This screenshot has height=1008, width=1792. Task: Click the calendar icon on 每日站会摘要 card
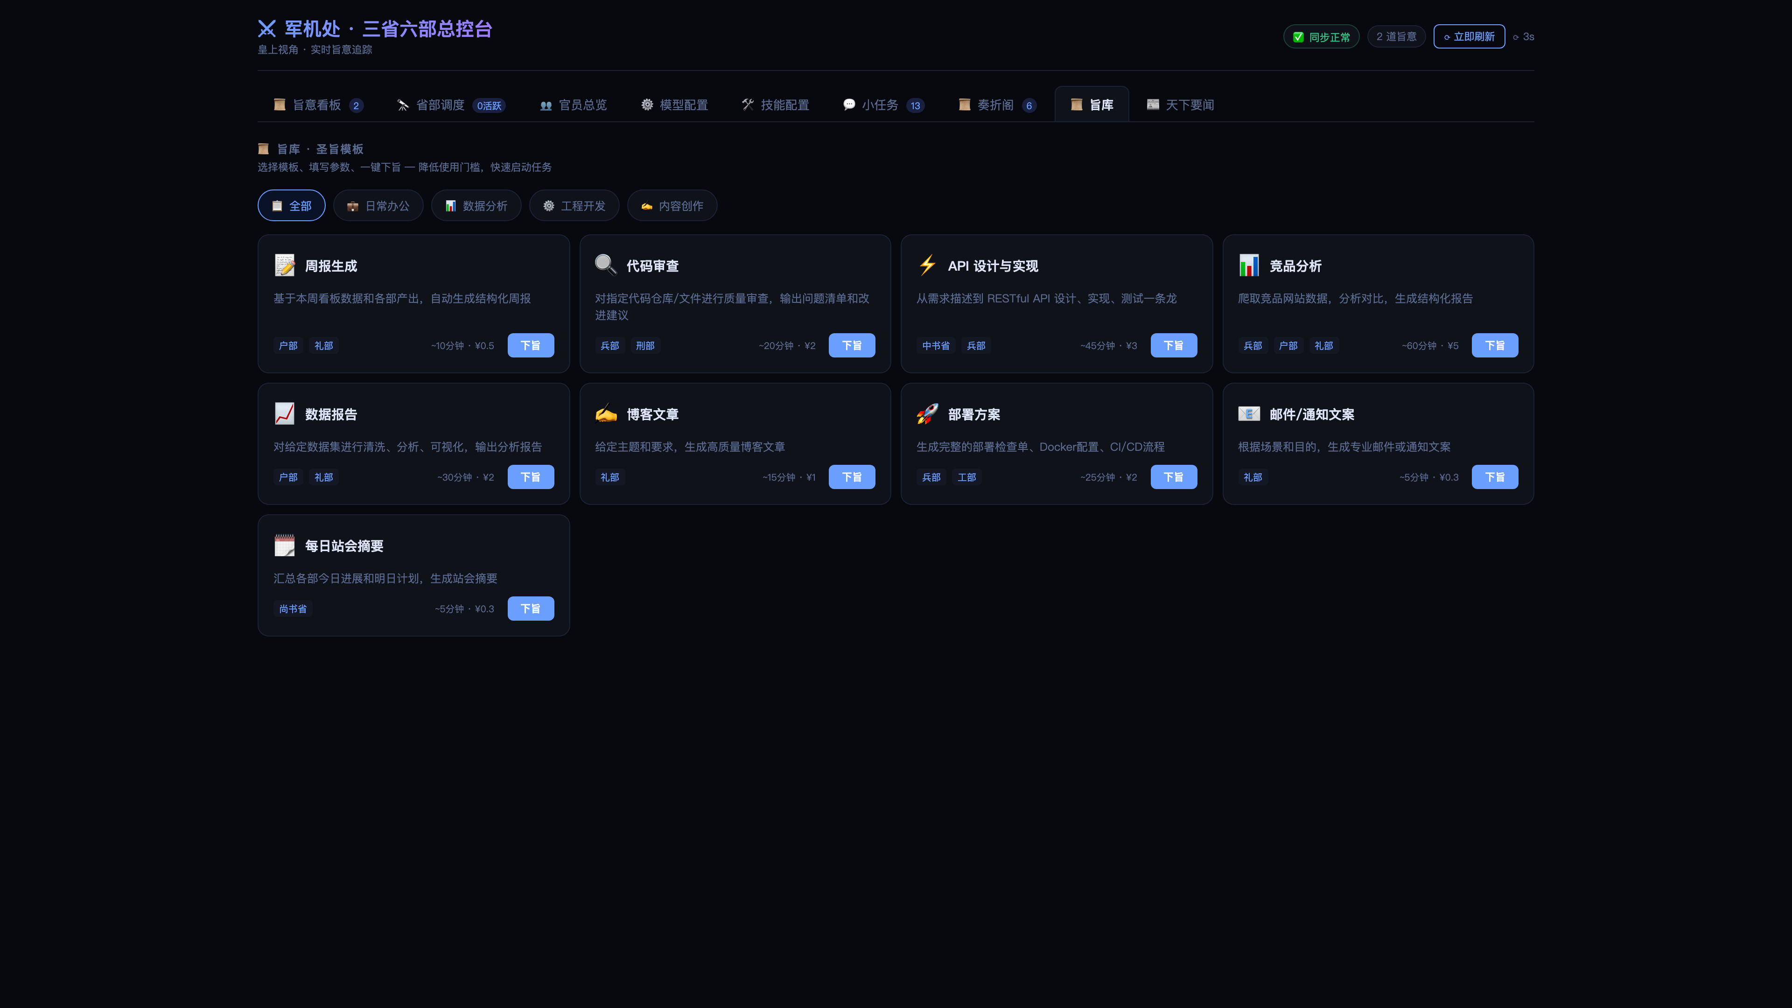[285, 546]
